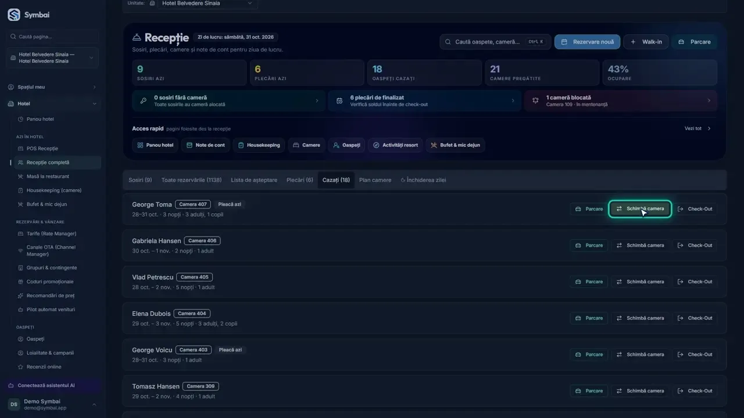744x418 pixels.
Task: Switch to the Plecări (6) tab
Action: [300, 180]
